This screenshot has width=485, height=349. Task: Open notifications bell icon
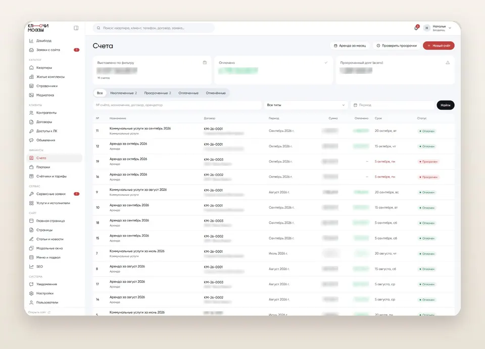(x=416, y=28)
